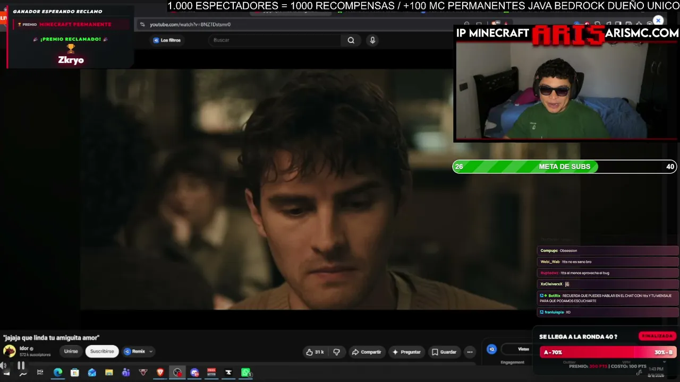
Task: Open the Idor channel avatar
Action: click(x=10, y=351)
